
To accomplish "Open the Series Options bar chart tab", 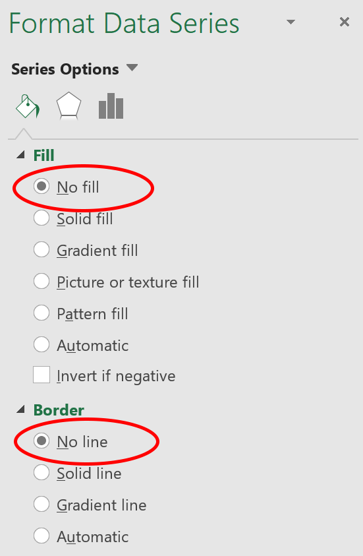I will coord(111,106).
